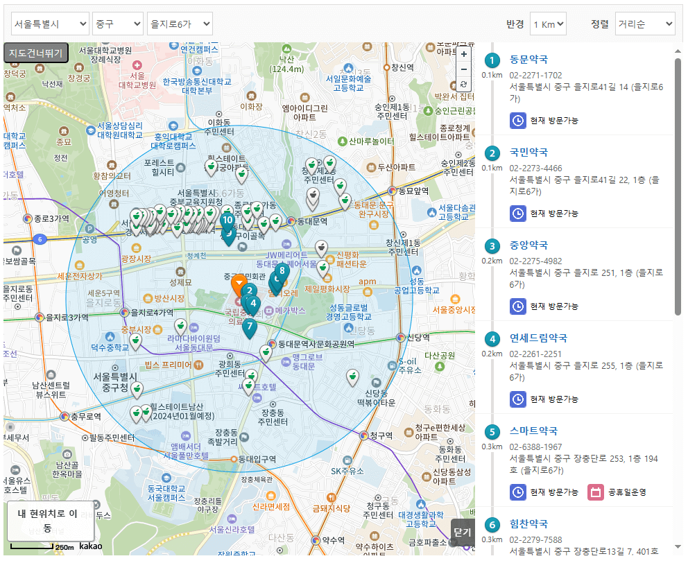This screenshot has width=688, height=563.
Task: Click map marker number 7
Action: click(250, 328)
